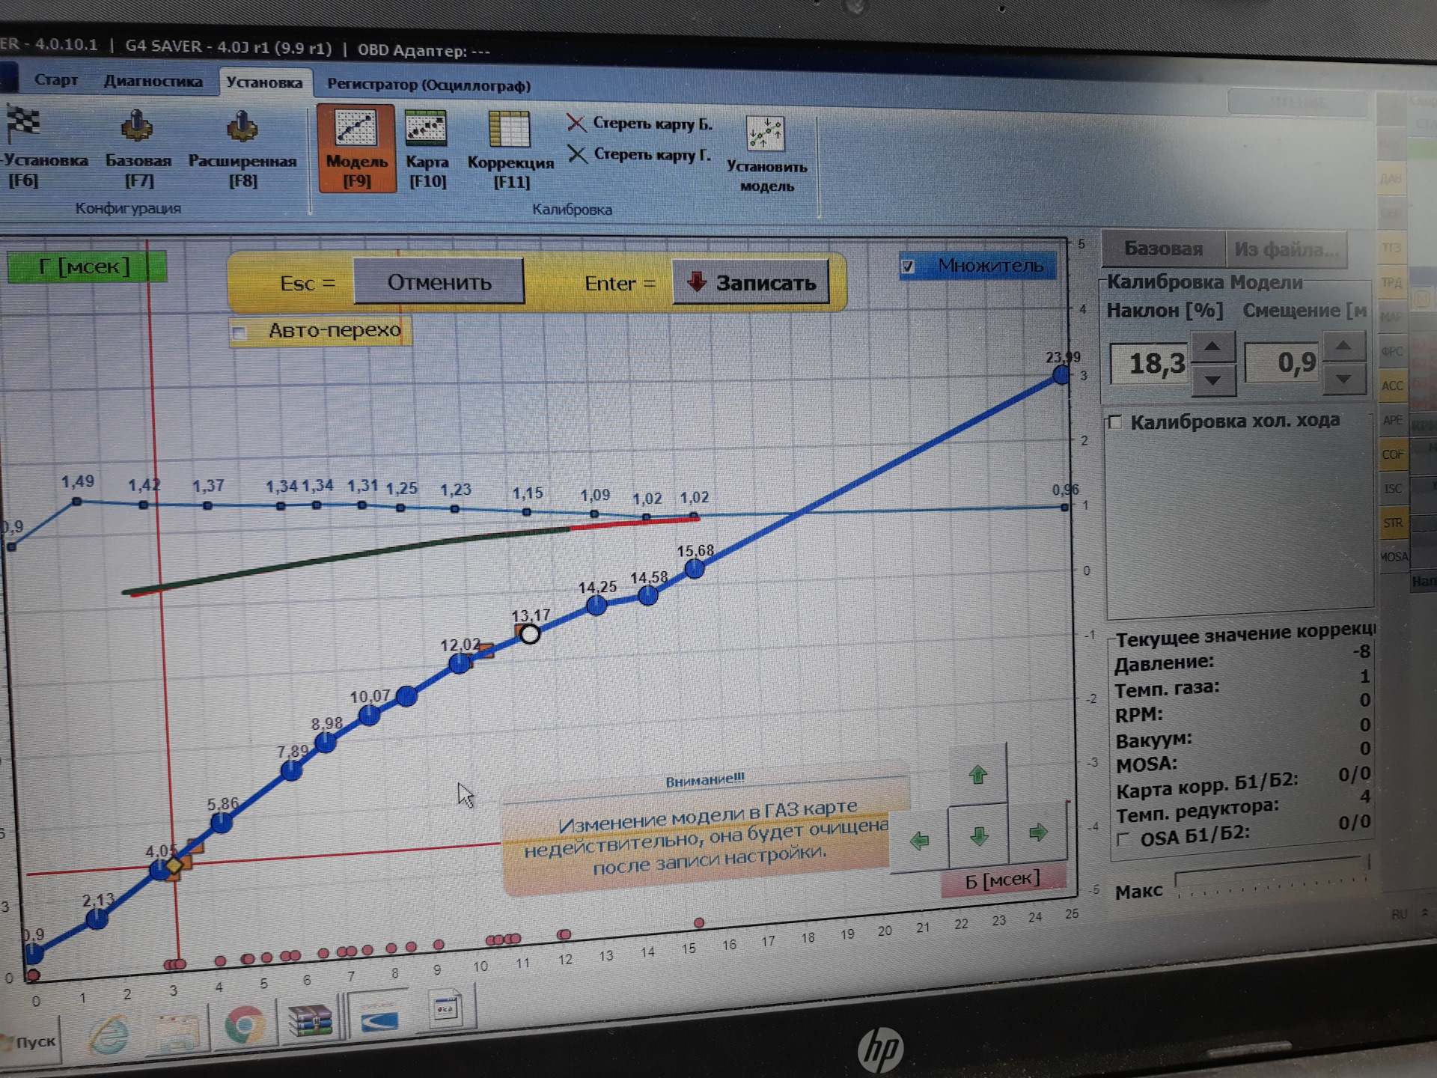
Task: Enable the Авто-переход checkbox
Action: (x=239, y=332)
